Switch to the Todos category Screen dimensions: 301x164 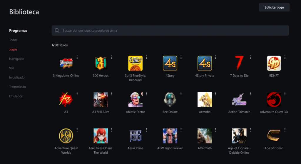coord(13,40)
